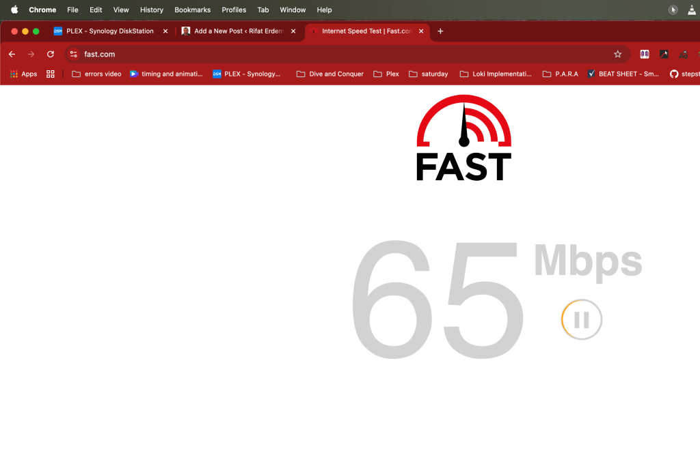The image size is (700, 453).
Task: Bookmark this page with the star icon
Action: [617, 55]
